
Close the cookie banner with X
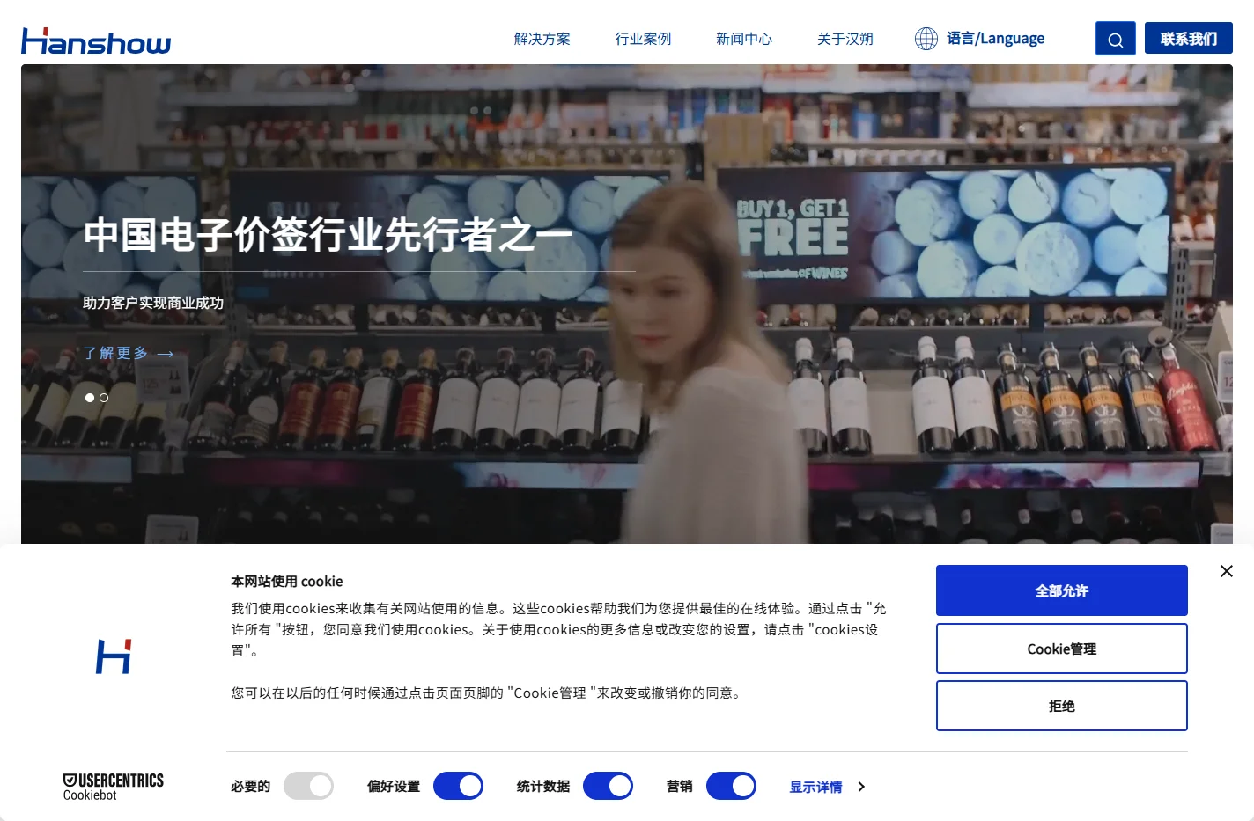pos(1226,571)
